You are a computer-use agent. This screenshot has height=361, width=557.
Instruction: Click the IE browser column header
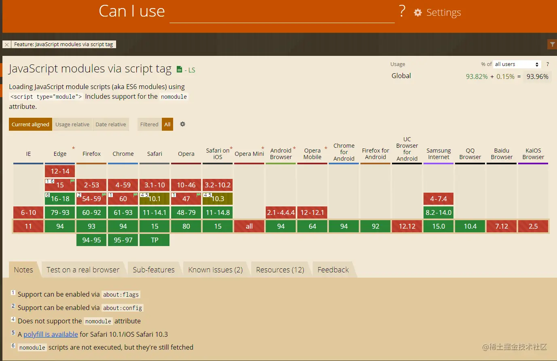28,154
